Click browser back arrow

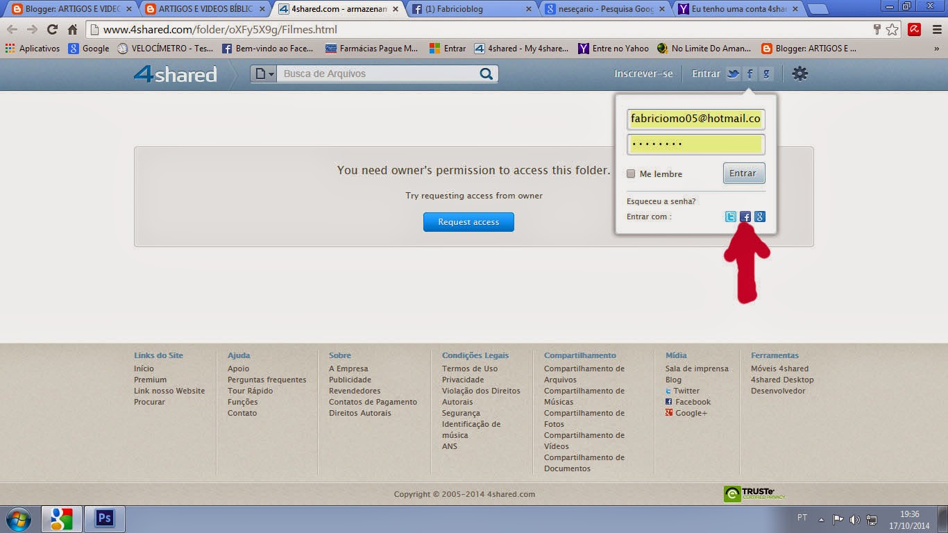click(12, 30)
